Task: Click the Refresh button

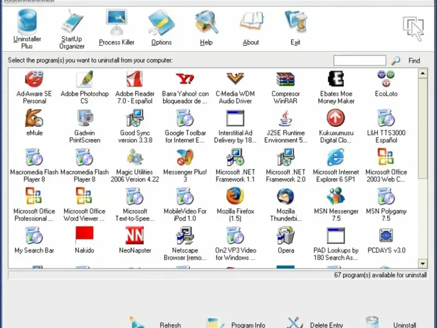Action: point(156,323)
